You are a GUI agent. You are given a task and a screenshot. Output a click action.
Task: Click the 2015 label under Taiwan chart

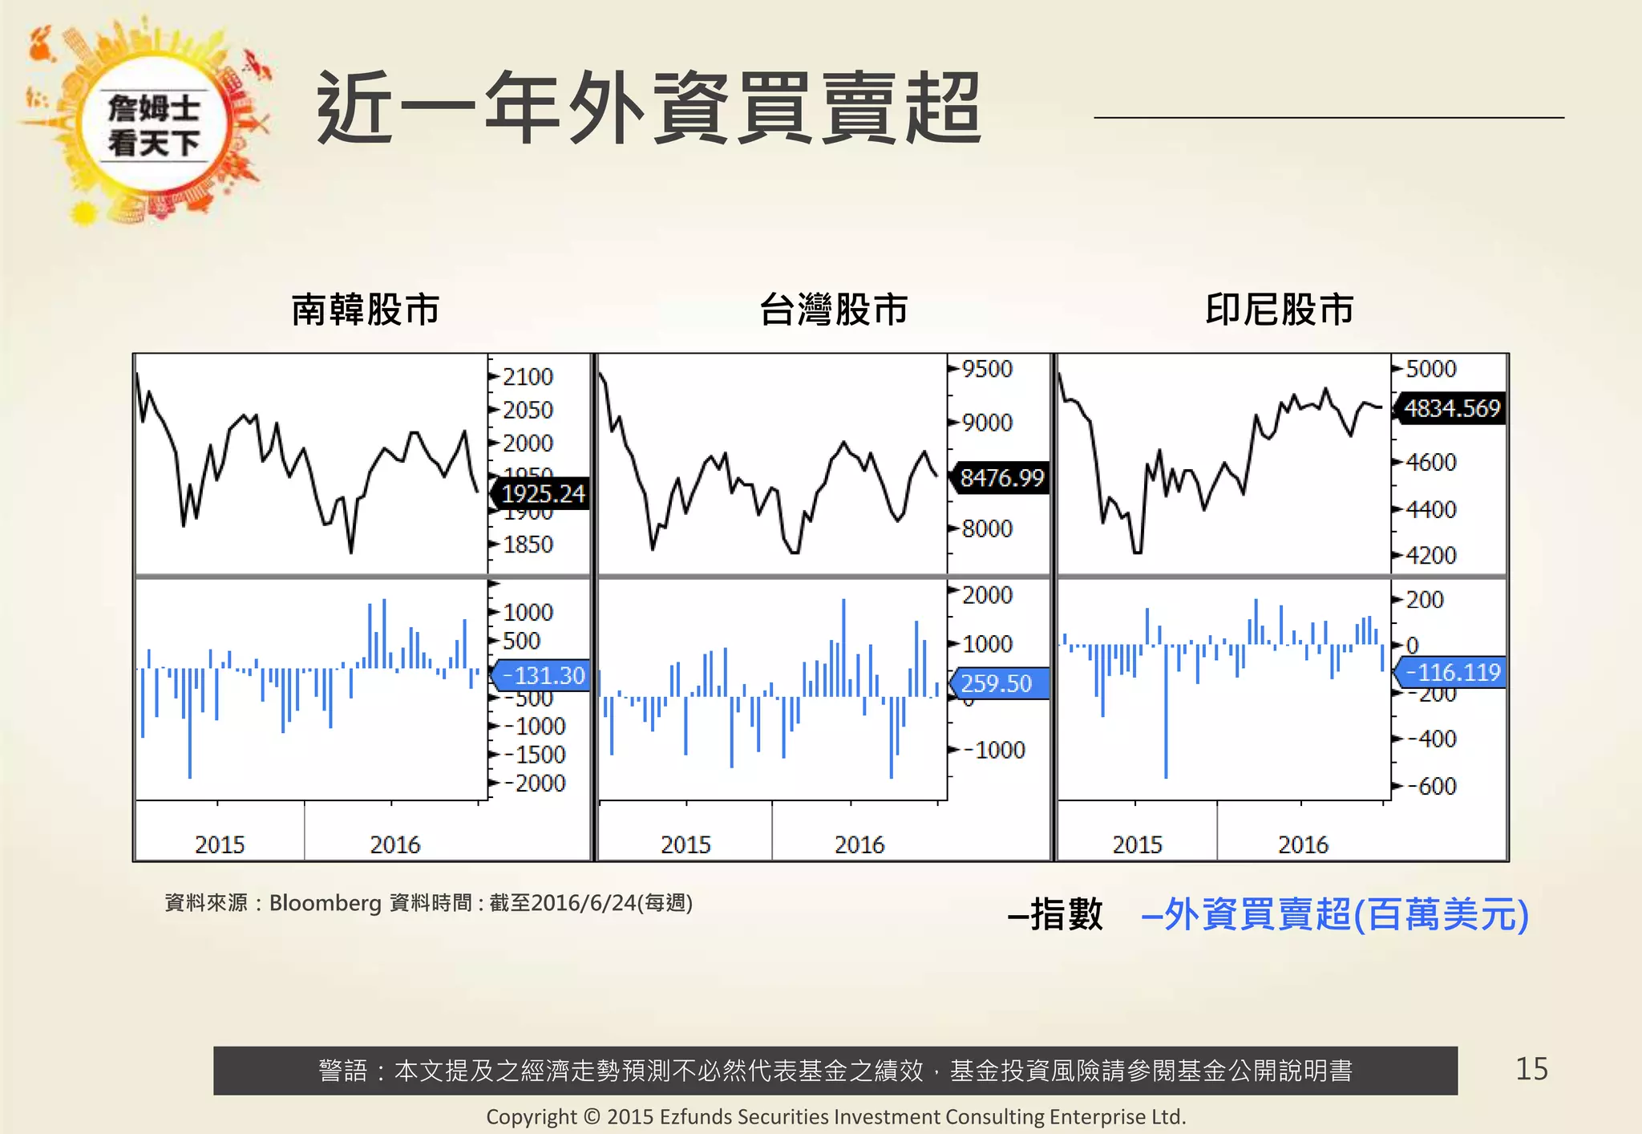pyautogui.click(x=686, y=844)
